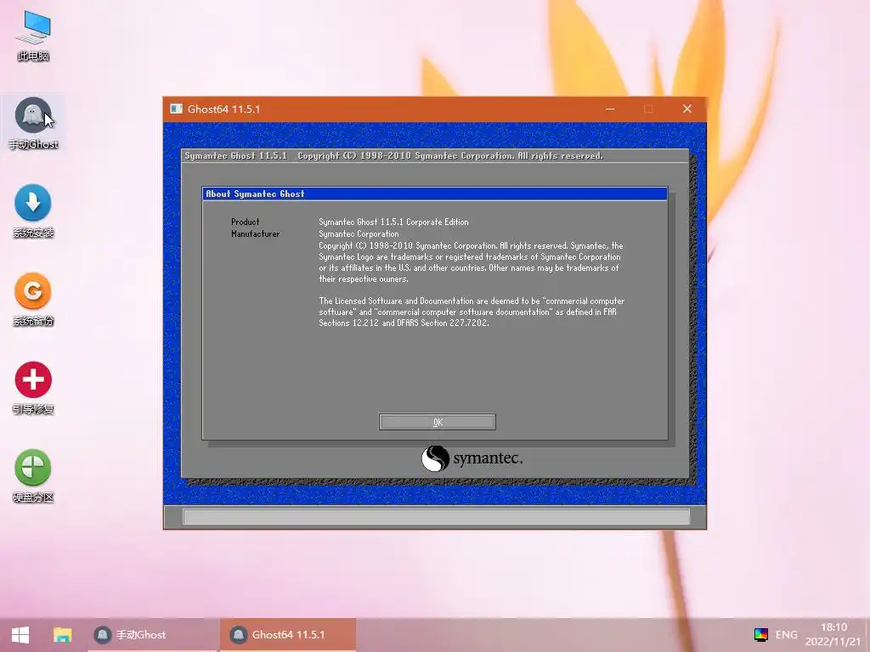Viewport: 870px width, 652px height.
Task: Select the 手动Ghost desktop icon
Action: 33,123
